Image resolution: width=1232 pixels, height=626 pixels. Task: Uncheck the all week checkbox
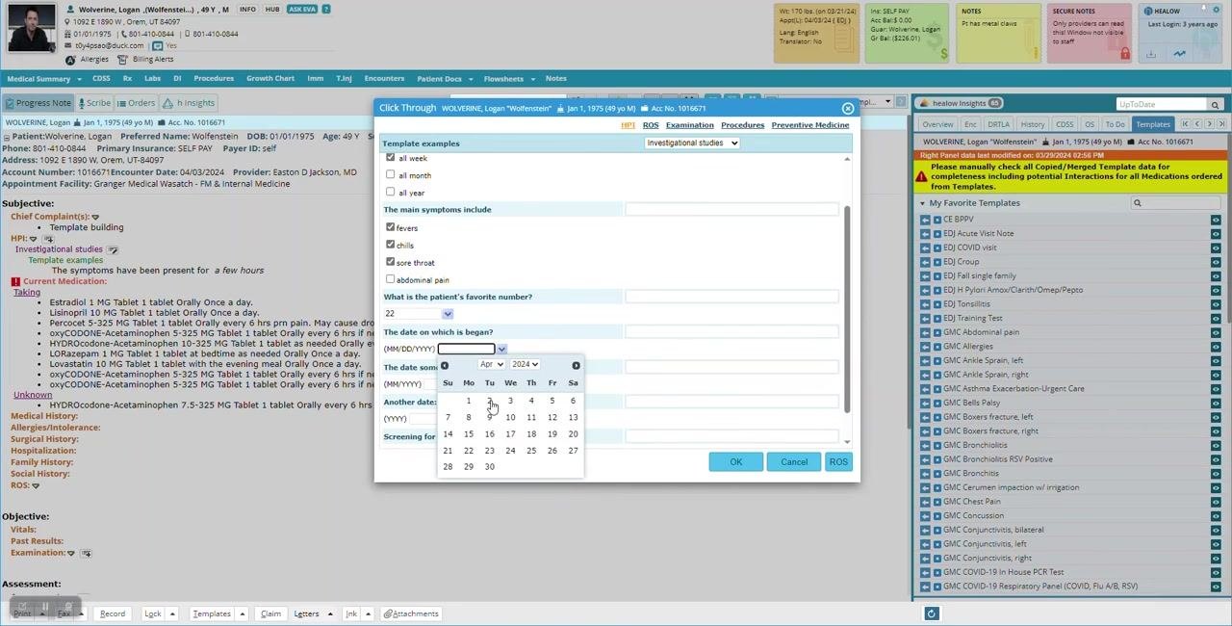click(x=390, y=157)
